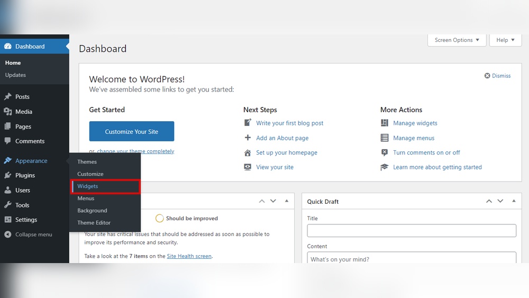Click the Dashboard gauge icon in sidebar
Image resolution: width=529 pixels, height=298 pixels.
(x=8, y=46)
